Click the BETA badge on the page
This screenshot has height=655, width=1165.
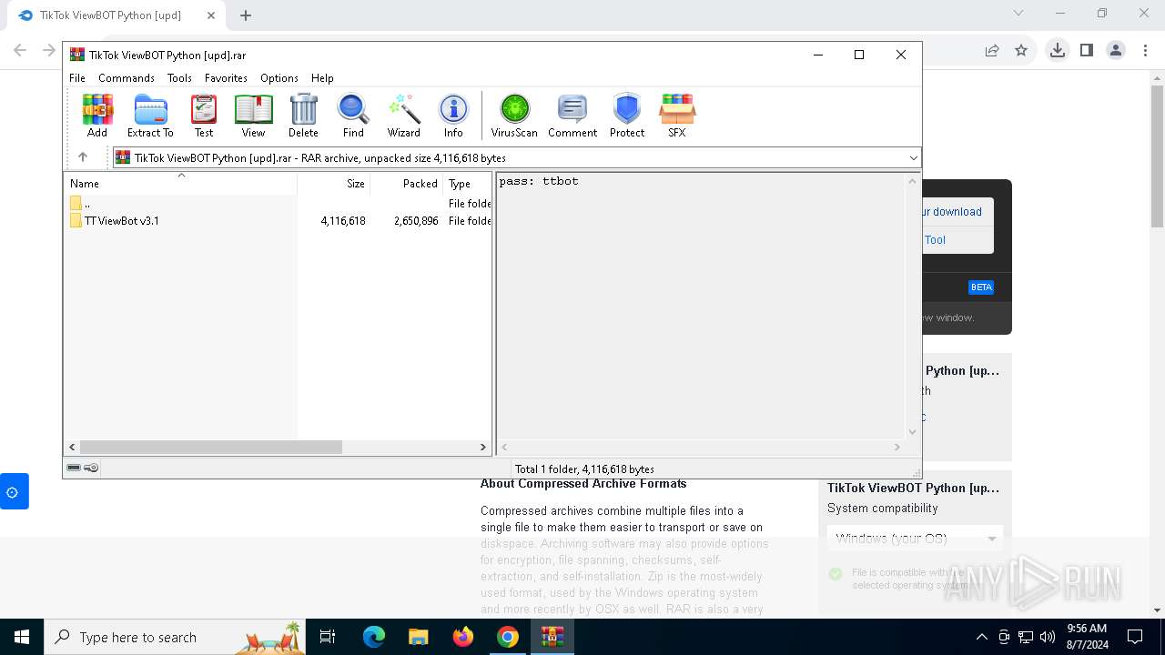981,287
